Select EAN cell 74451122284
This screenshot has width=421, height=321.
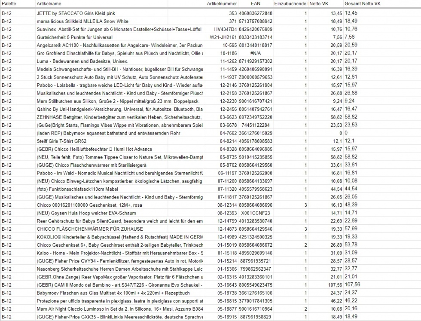(x=255, y=125)
